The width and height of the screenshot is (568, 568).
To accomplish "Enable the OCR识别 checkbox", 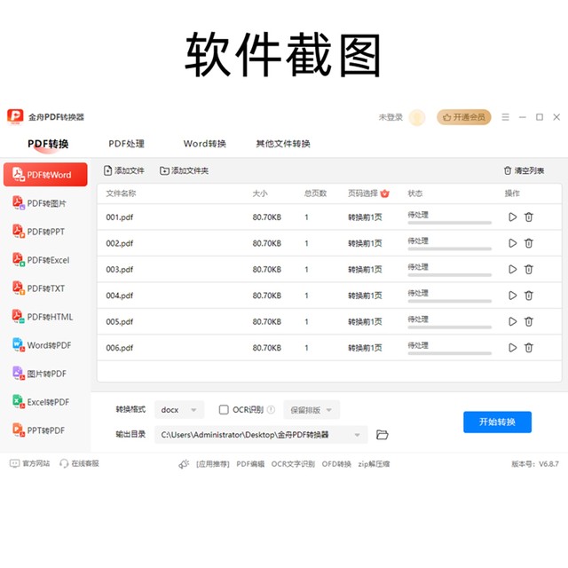I will 224,409.
